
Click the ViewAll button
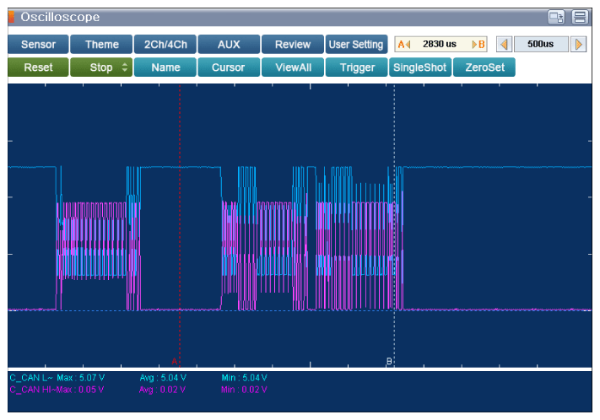click(293, 67)
